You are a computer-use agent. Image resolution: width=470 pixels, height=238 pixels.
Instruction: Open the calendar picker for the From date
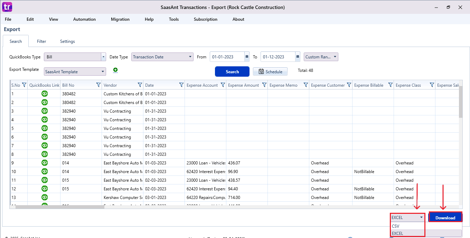[x=246, y=57]
